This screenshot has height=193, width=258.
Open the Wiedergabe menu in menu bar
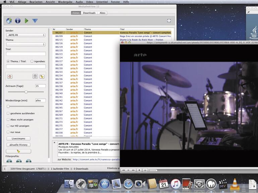[x=65, y=2]
